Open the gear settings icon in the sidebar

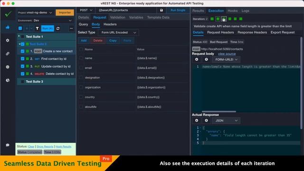(8, 40)
